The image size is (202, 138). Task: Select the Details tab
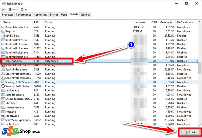74,14
